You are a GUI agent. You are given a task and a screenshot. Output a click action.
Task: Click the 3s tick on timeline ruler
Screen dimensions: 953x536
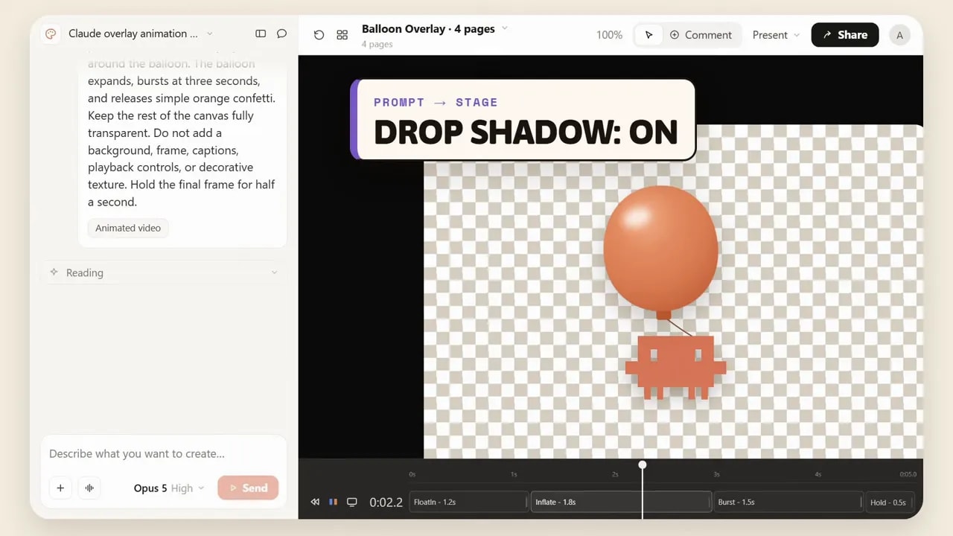pos(716,474)
